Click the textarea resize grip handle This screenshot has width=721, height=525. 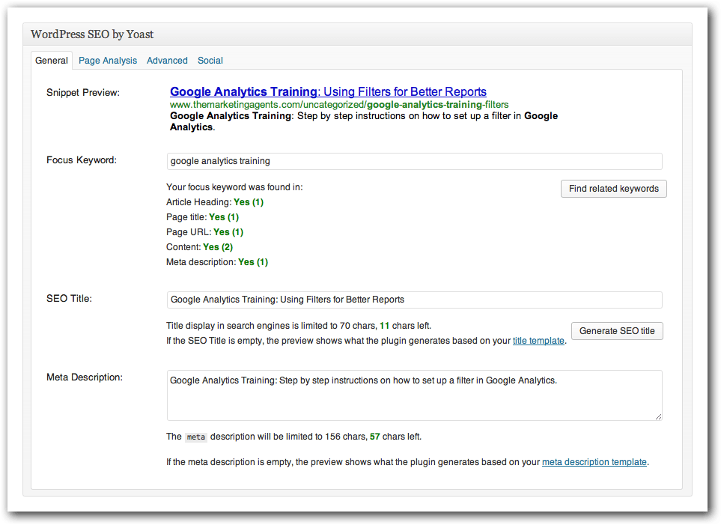[658, 417]
